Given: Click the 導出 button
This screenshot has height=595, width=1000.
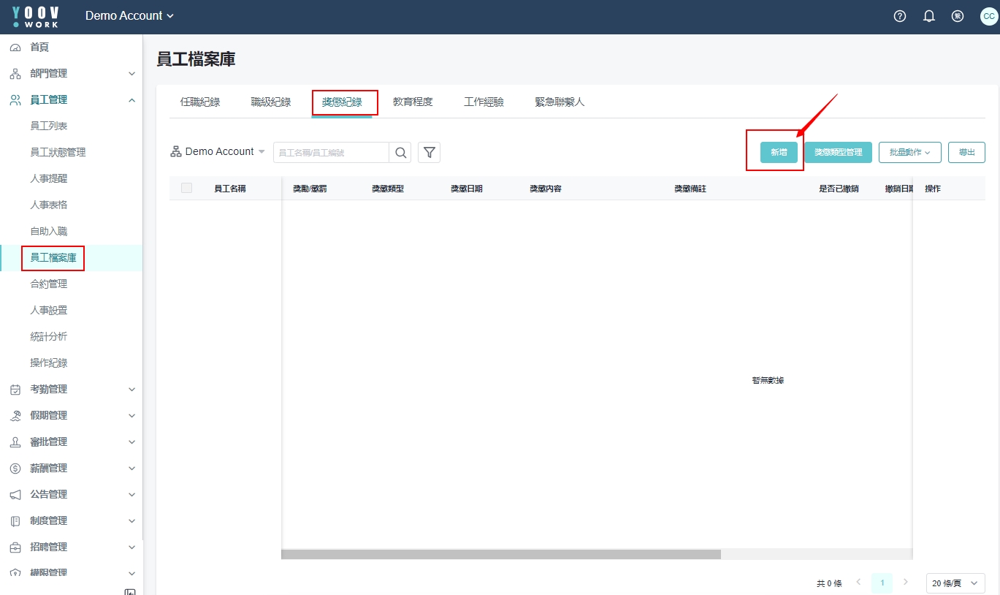Looking at the screenshot, I should pyautogui.click(x=966, y=152).
